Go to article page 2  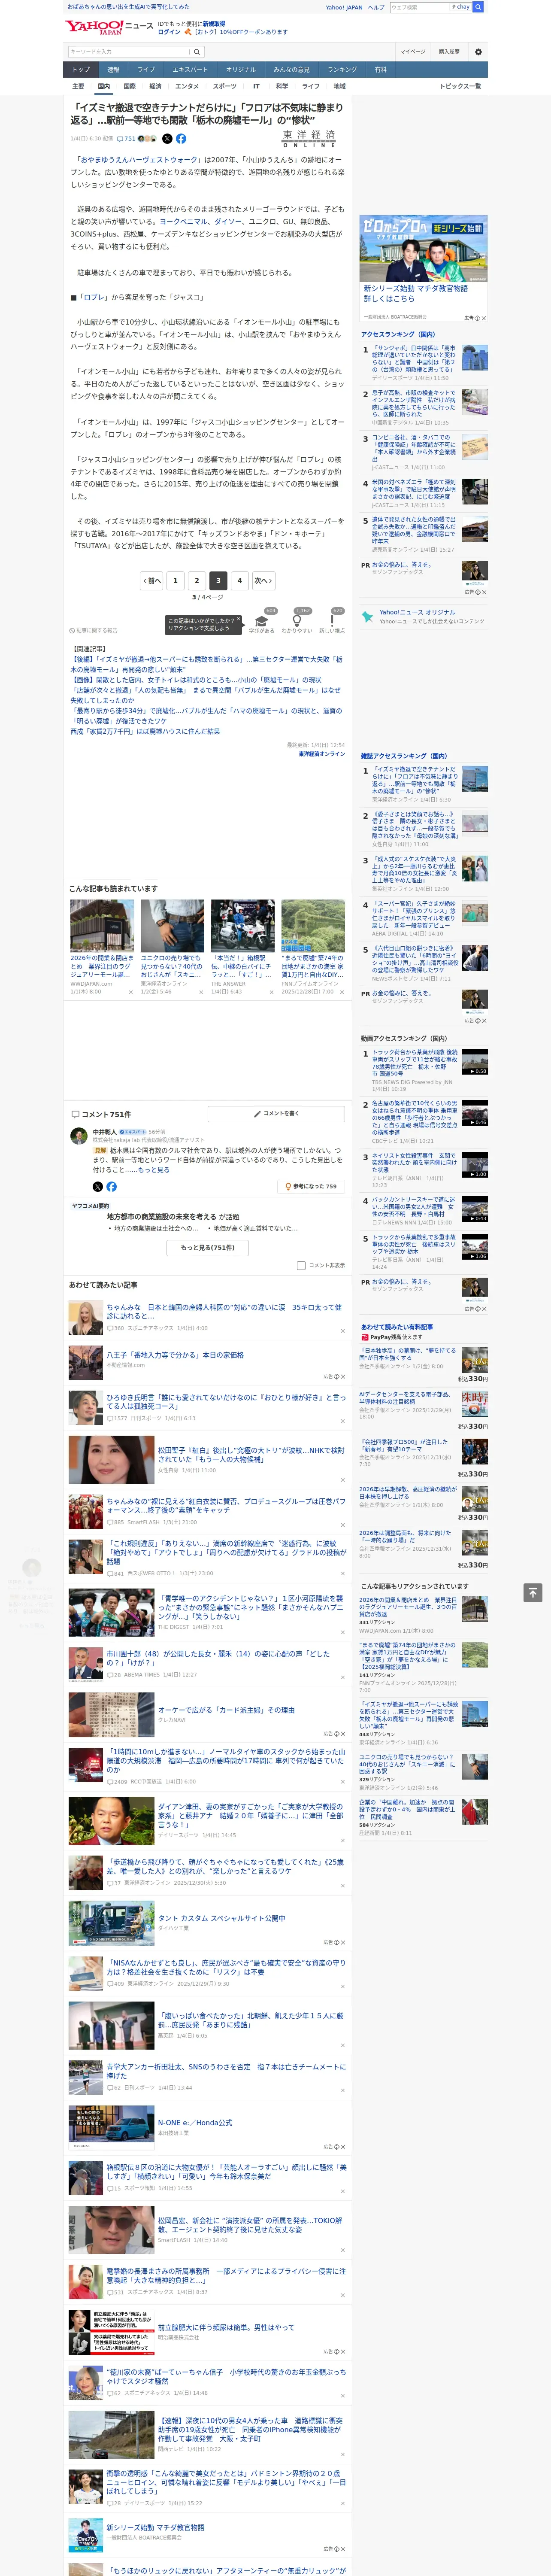(196, 580)
